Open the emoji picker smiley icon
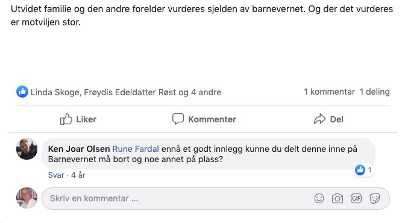 pyautogui.click(x=319, y=198)
